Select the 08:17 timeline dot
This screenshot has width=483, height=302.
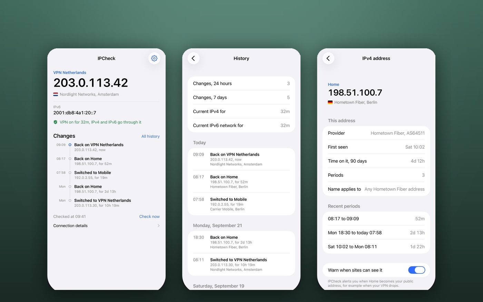tap(70, 159)
